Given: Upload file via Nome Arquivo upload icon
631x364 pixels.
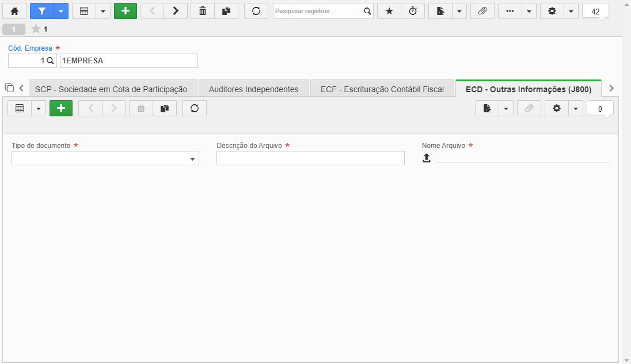Looking at the screenshot, I should pos(427,158).
